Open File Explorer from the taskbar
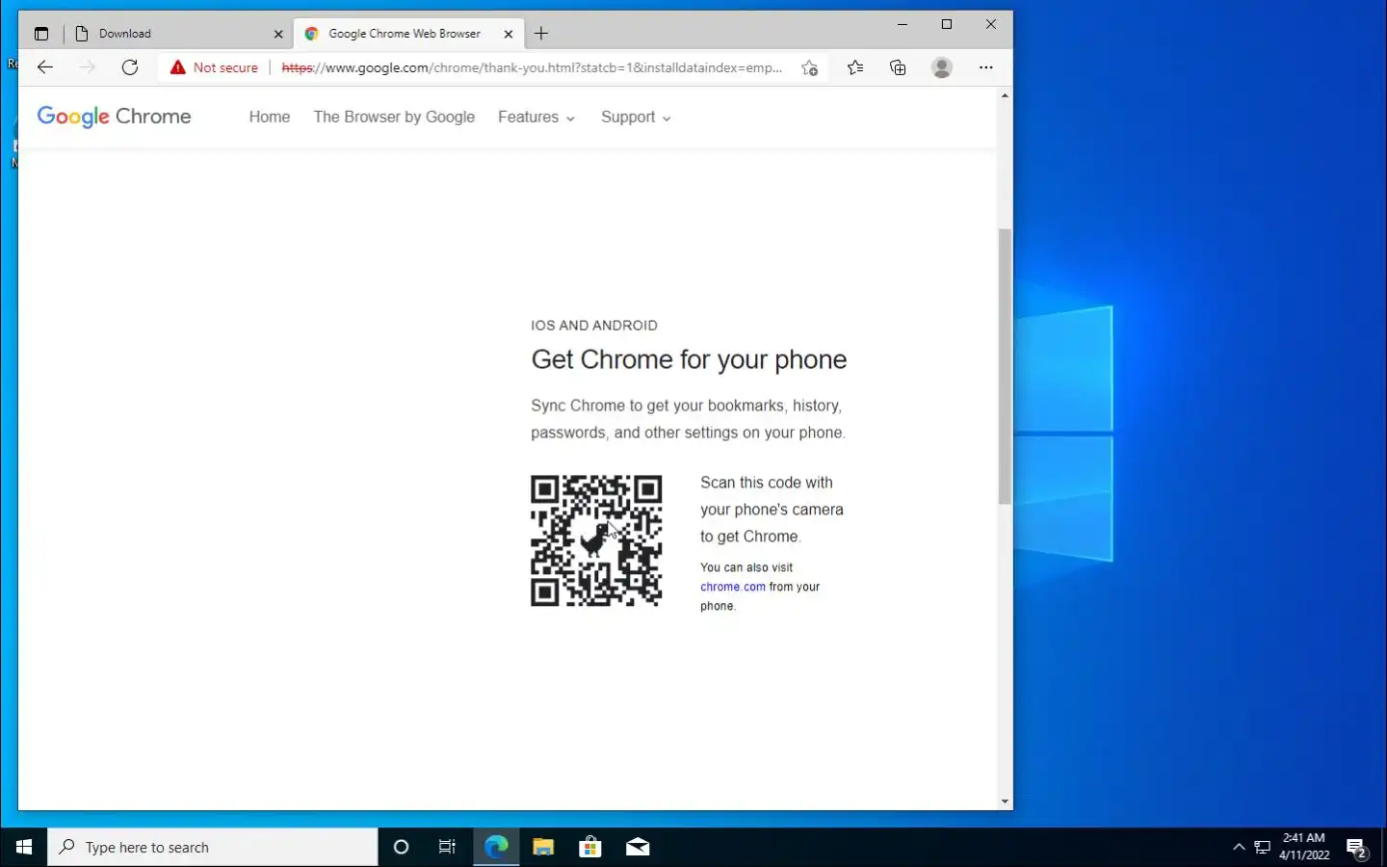Viewport: 1387px width, 867px height. (543, 847)
